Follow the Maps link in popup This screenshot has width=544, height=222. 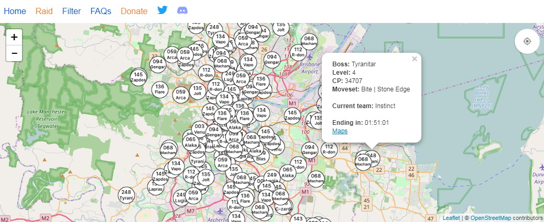tap(340, 131)
